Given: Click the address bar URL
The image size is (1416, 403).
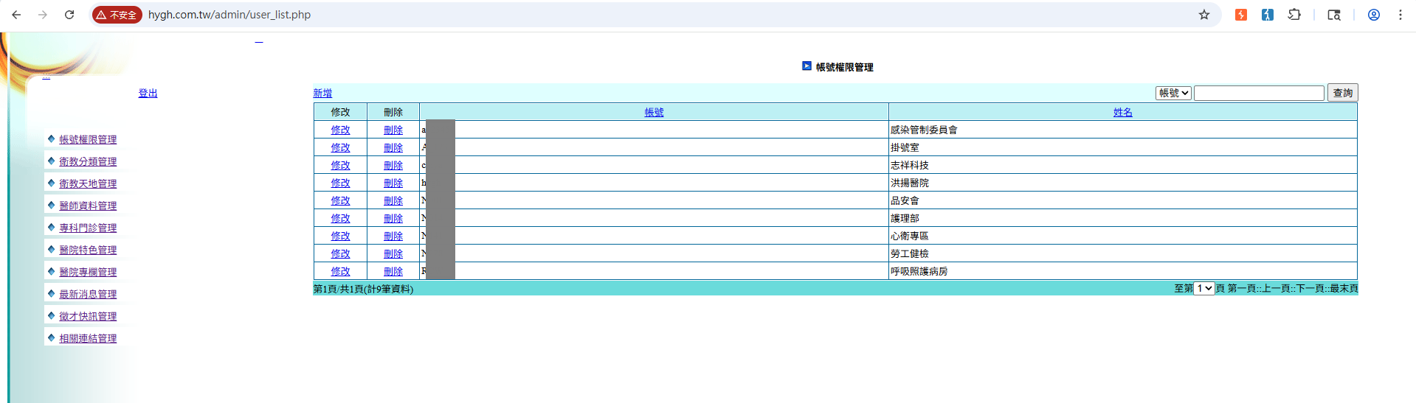Looking at the screenshot, I should pos(229,15).
